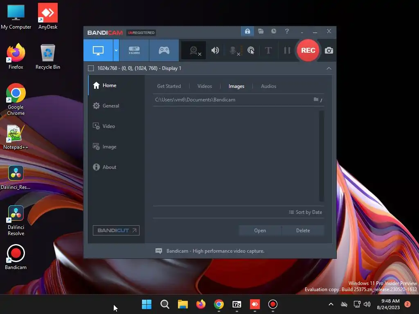
Task: Show hidden system tray icons
Action: [x=331, y=304]
